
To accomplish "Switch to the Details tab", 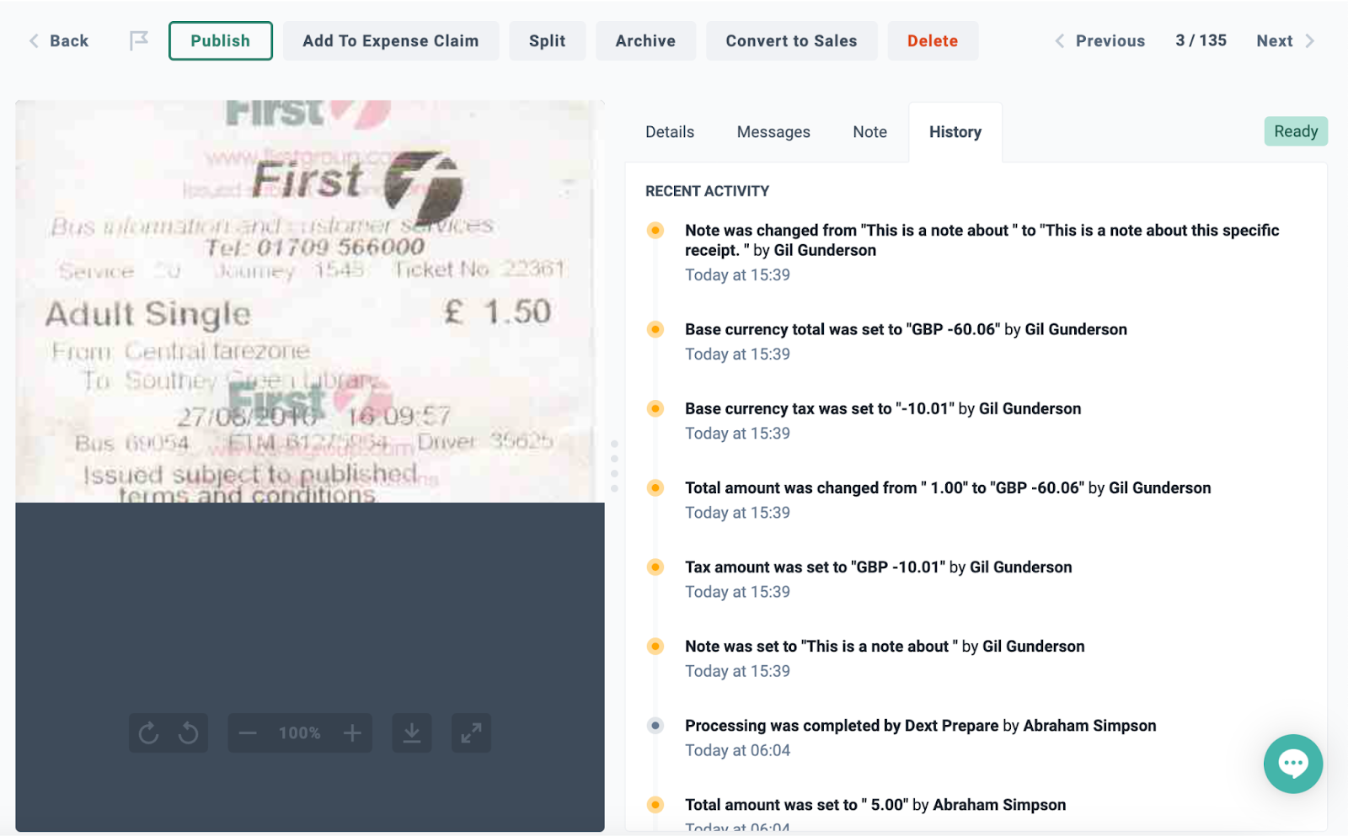I will point(670,132).
